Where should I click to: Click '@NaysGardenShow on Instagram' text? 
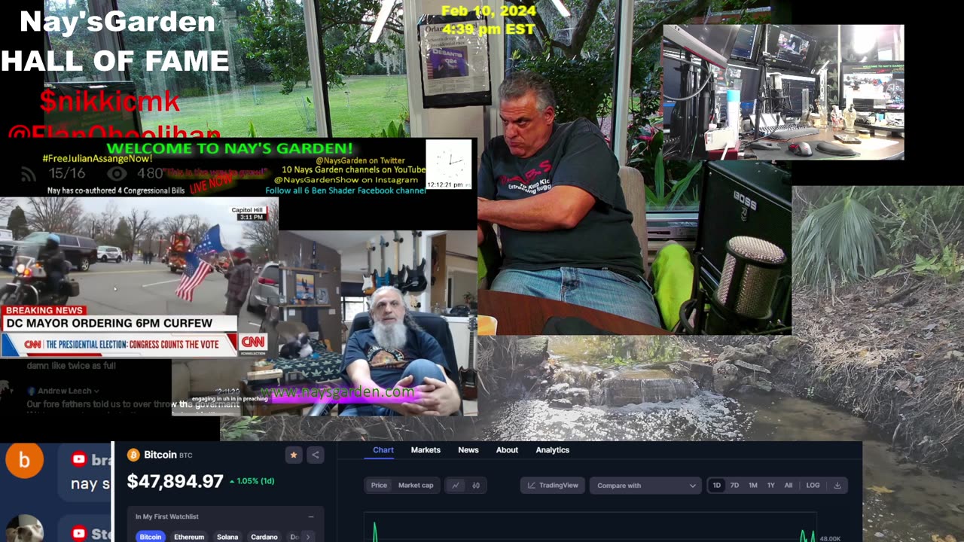346,180
